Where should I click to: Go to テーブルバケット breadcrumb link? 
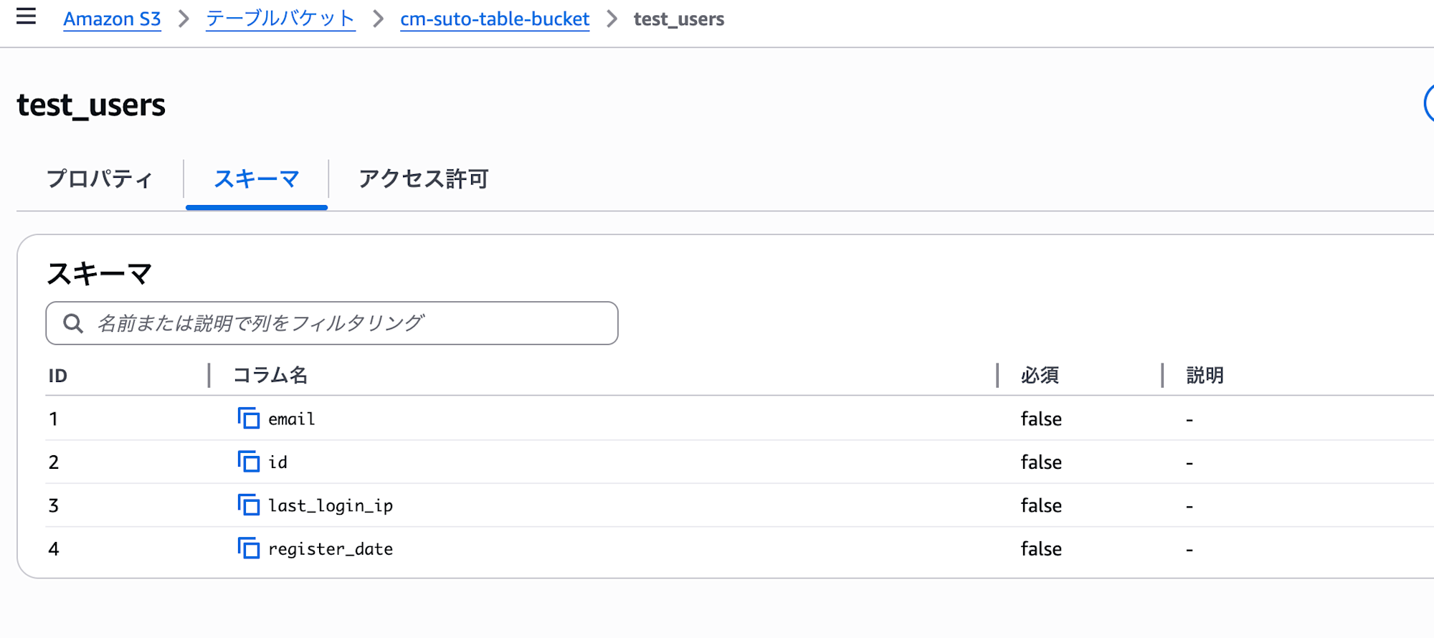280,19
